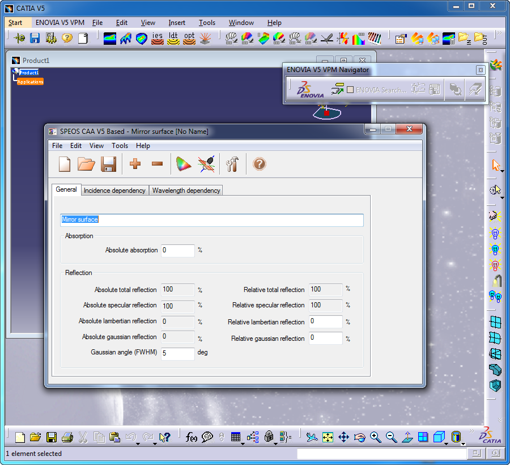Click the blue save icon in top toolbar
Image resolution: width=510 pixels, height=465 pixels.
[35, 38]
